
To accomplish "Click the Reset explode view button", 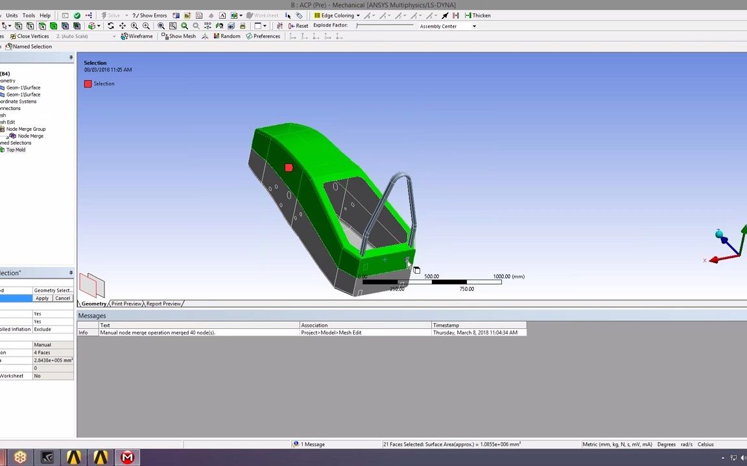I will (x=302, y=26).
